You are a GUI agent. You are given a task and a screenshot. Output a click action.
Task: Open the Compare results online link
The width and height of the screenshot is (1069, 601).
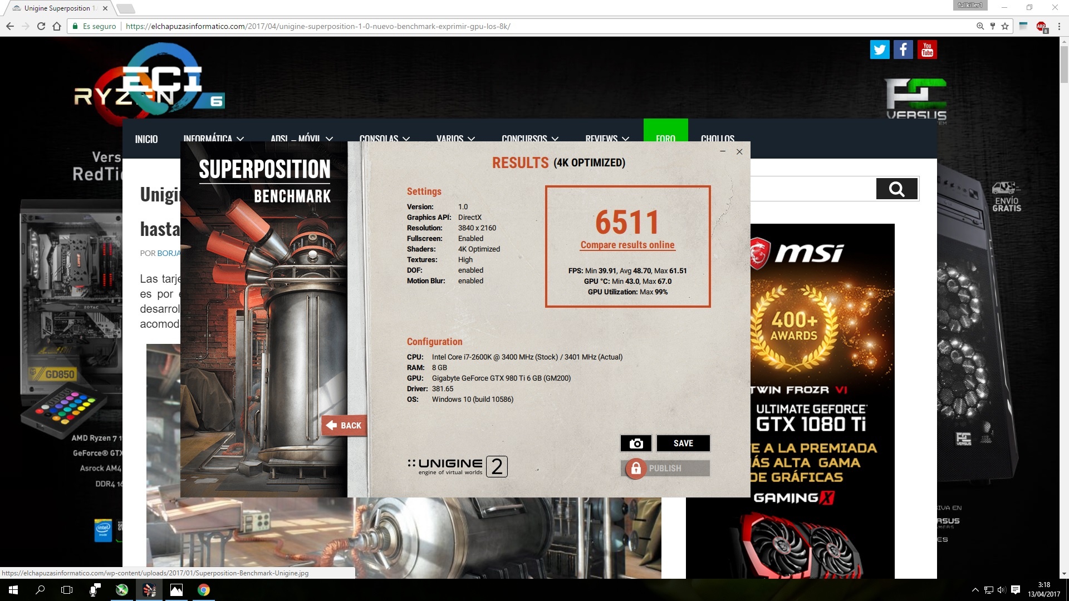627,245
